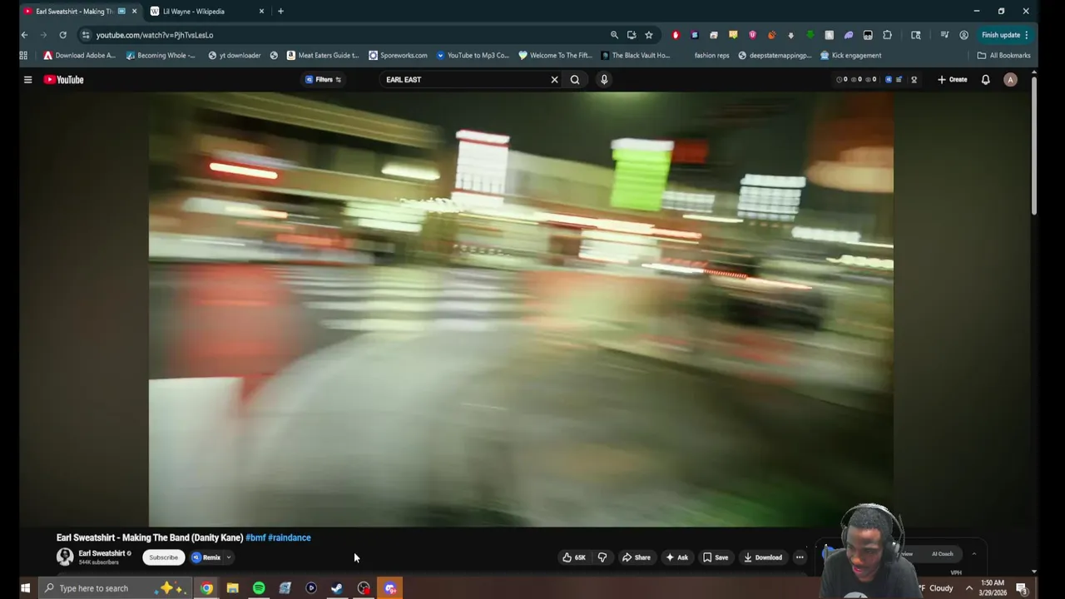
Task: Save the video to a playlist
Action: [716, 557]
